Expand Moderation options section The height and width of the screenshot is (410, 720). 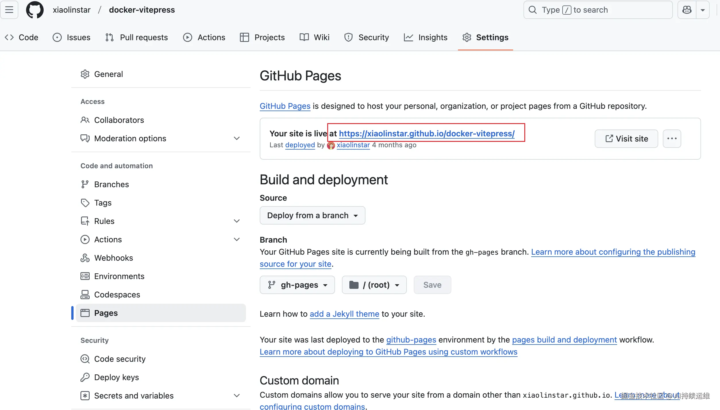point(236,138)
